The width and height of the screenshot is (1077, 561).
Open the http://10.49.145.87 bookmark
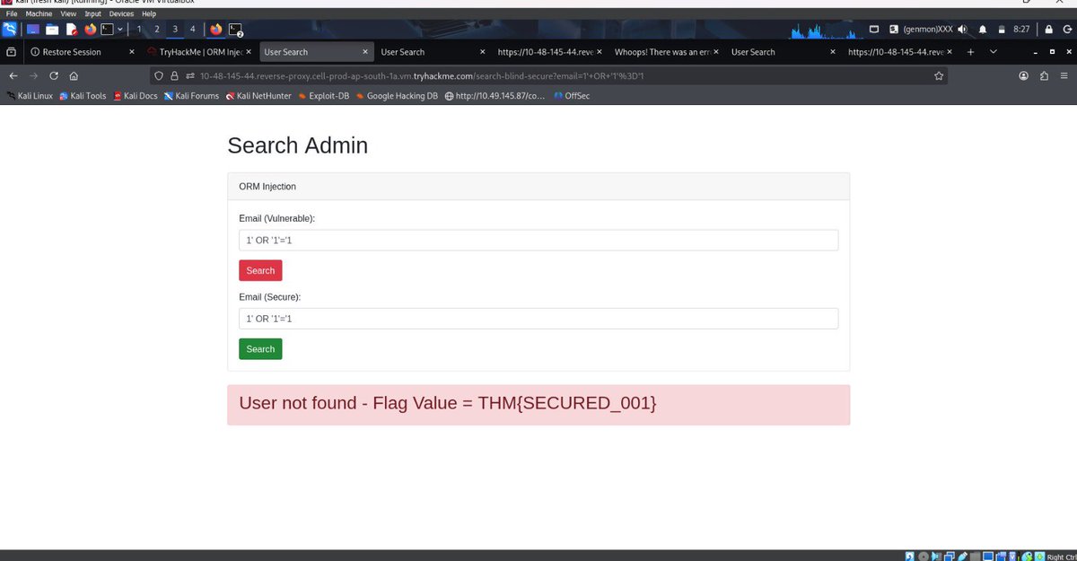point(495,96)
